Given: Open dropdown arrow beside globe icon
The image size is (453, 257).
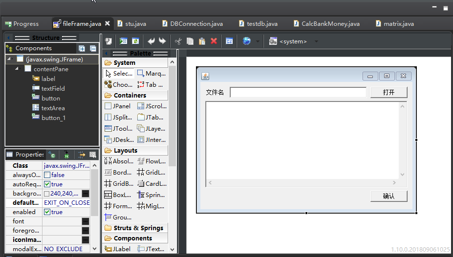Looking at the screenshot, I should pos(258,41).
